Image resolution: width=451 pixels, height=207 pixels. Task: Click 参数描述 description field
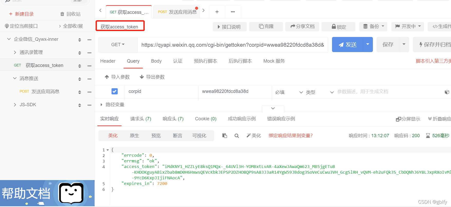[363, 92]
